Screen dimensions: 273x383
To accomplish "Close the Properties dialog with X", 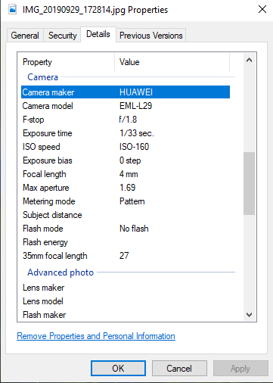I will tap(262, 9).
